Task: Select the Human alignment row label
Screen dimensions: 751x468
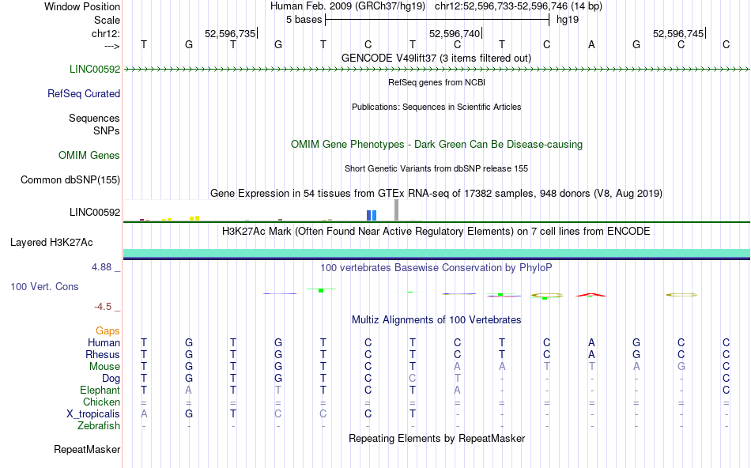Action: [104, 342]
